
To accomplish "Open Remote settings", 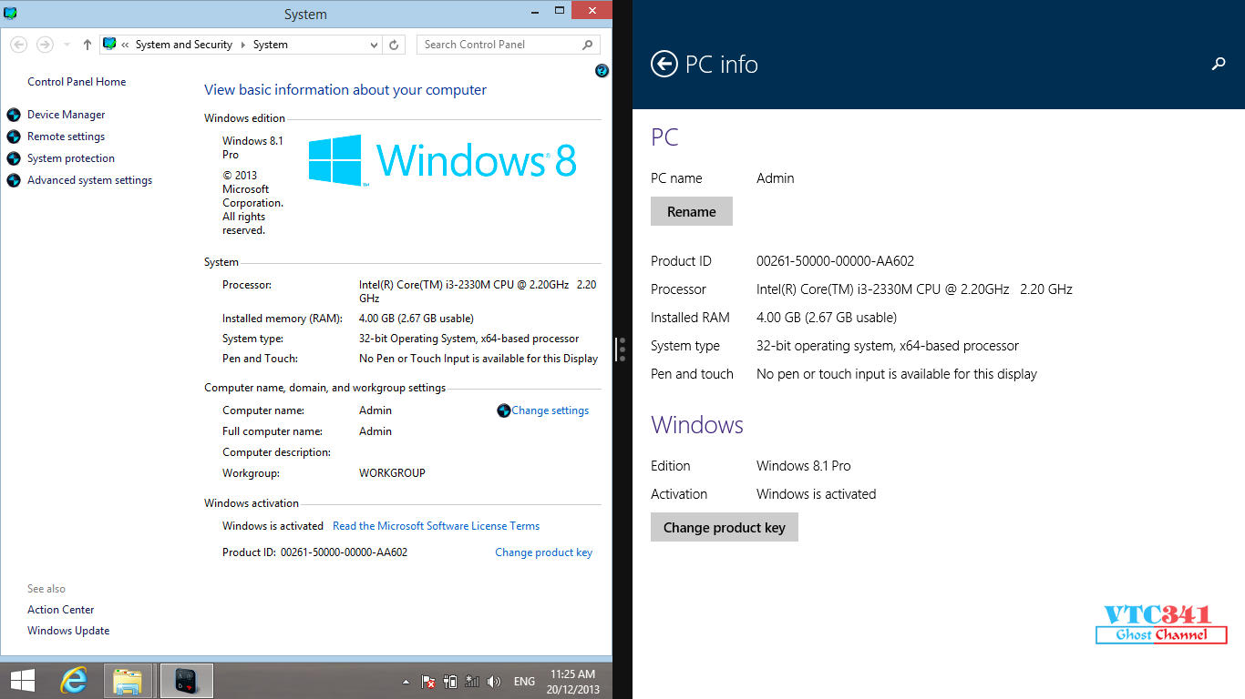I will (66, 137).
